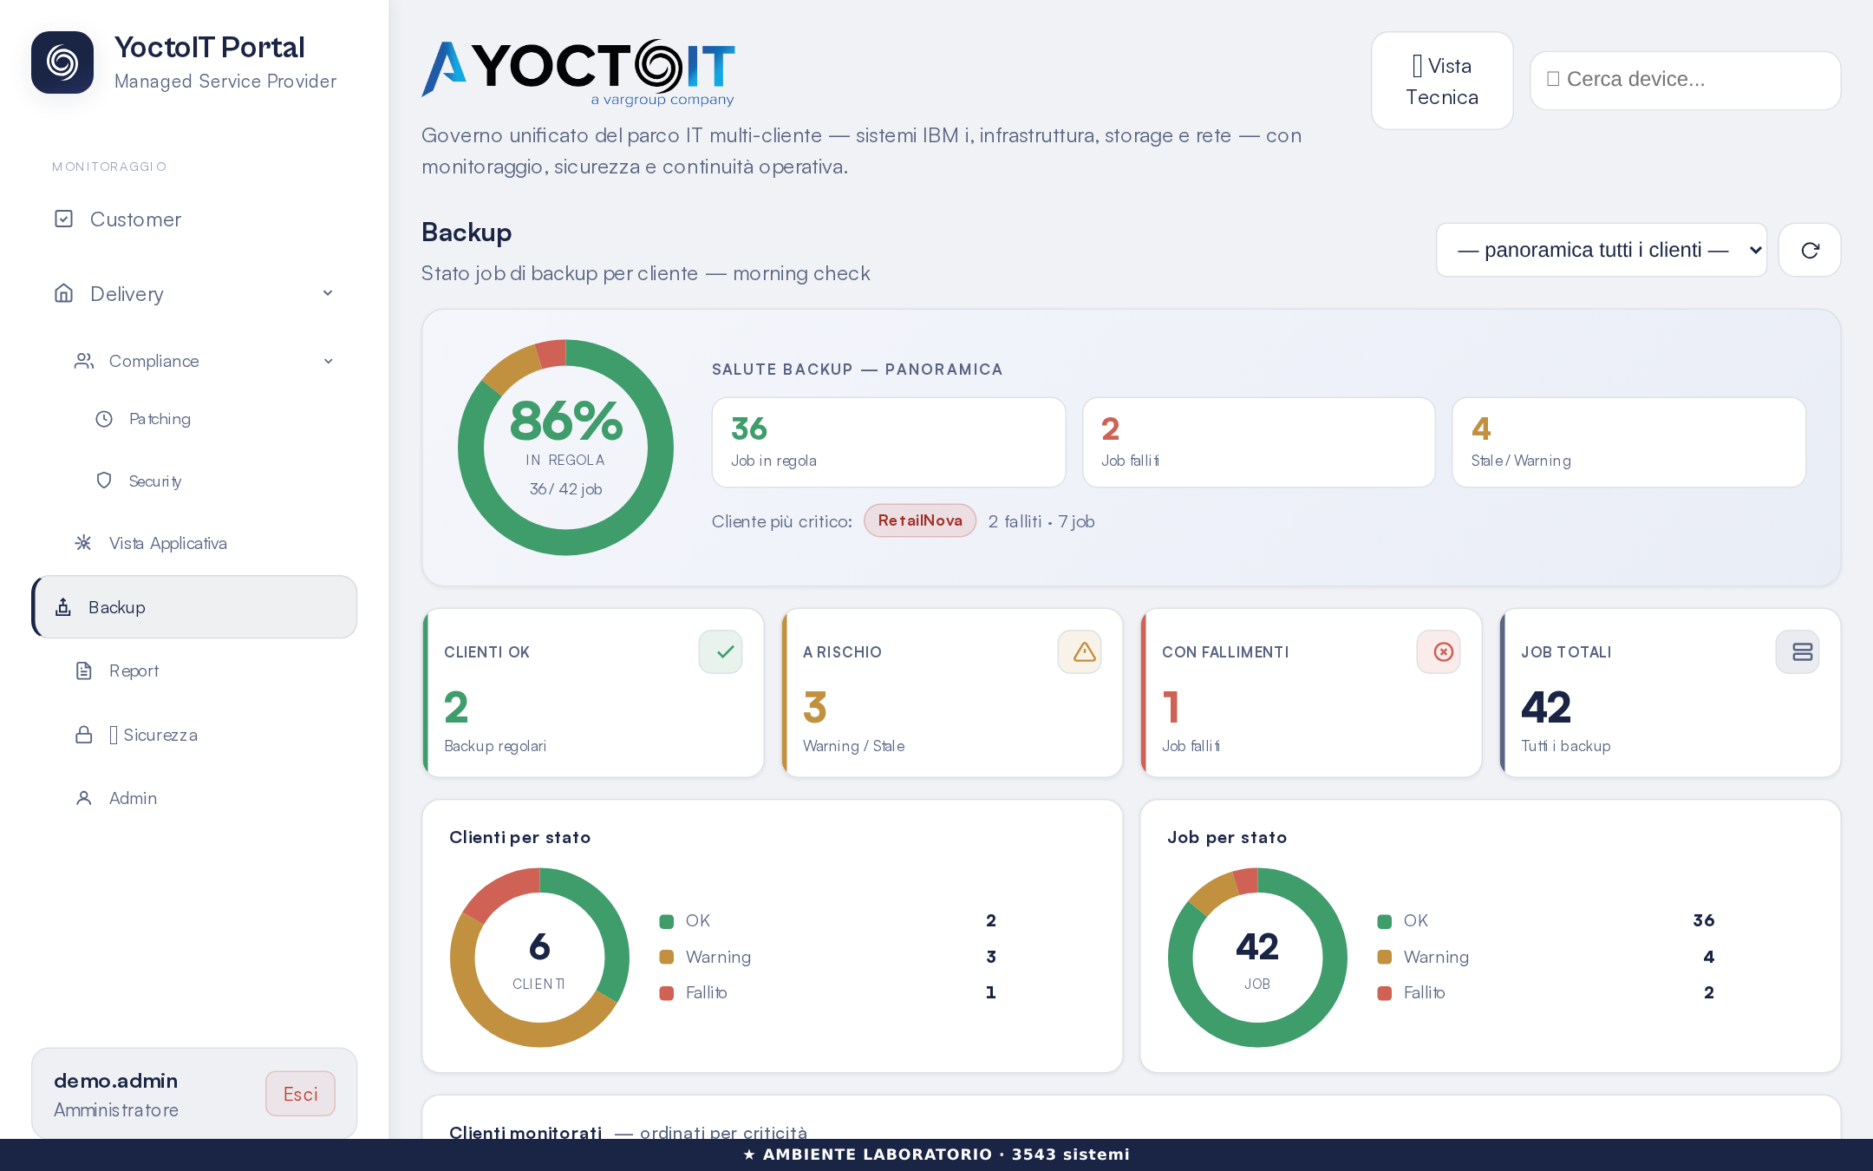Open the panoramica tutti i clienti dropdown
Viewport: 1873px width, 1171px height.
click(1602, 250)
